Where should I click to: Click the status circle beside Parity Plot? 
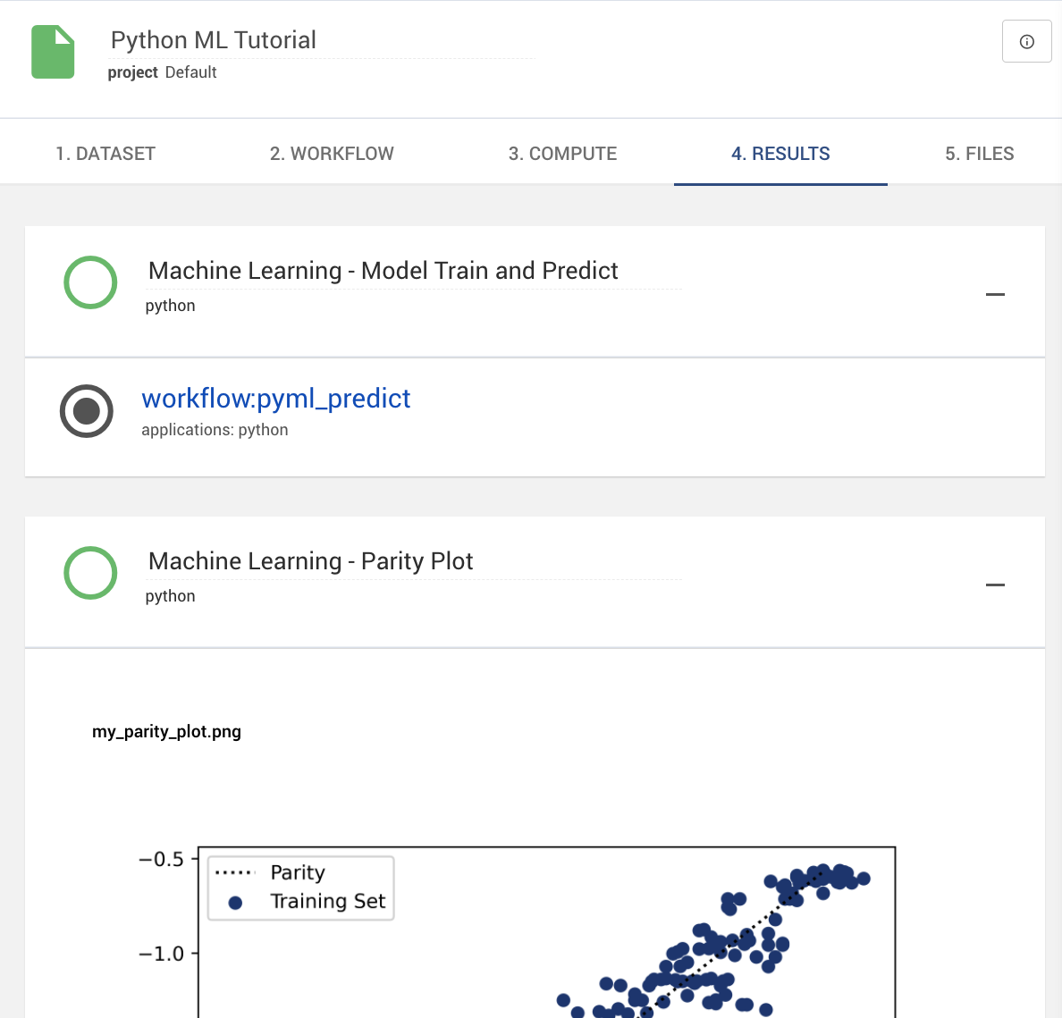coord(90,572)
